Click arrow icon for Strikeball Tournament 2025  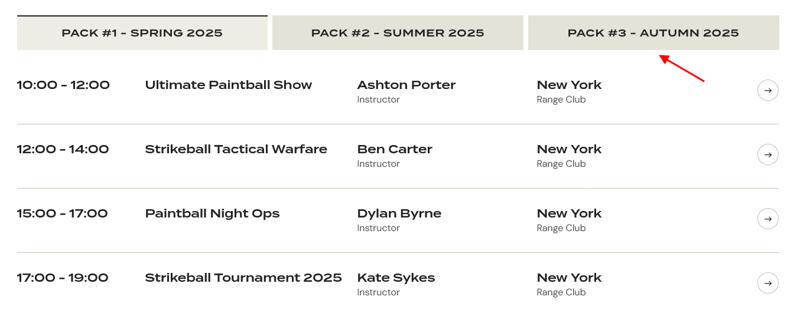point(767,283)
